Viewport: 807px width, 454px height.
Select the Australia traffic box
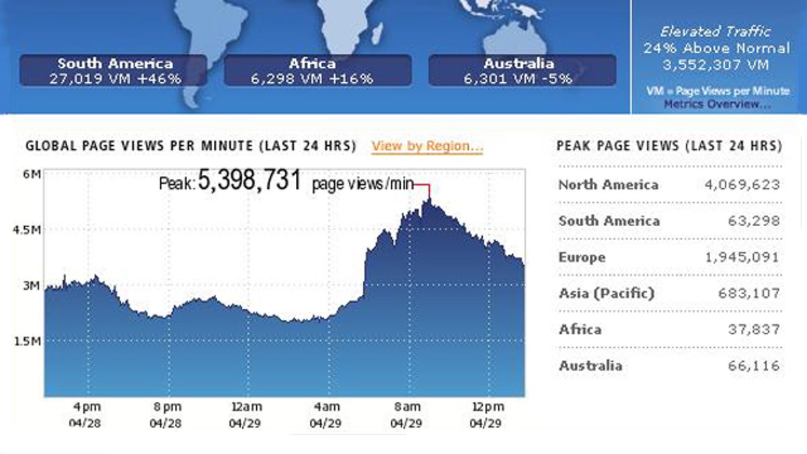point(522,71)
